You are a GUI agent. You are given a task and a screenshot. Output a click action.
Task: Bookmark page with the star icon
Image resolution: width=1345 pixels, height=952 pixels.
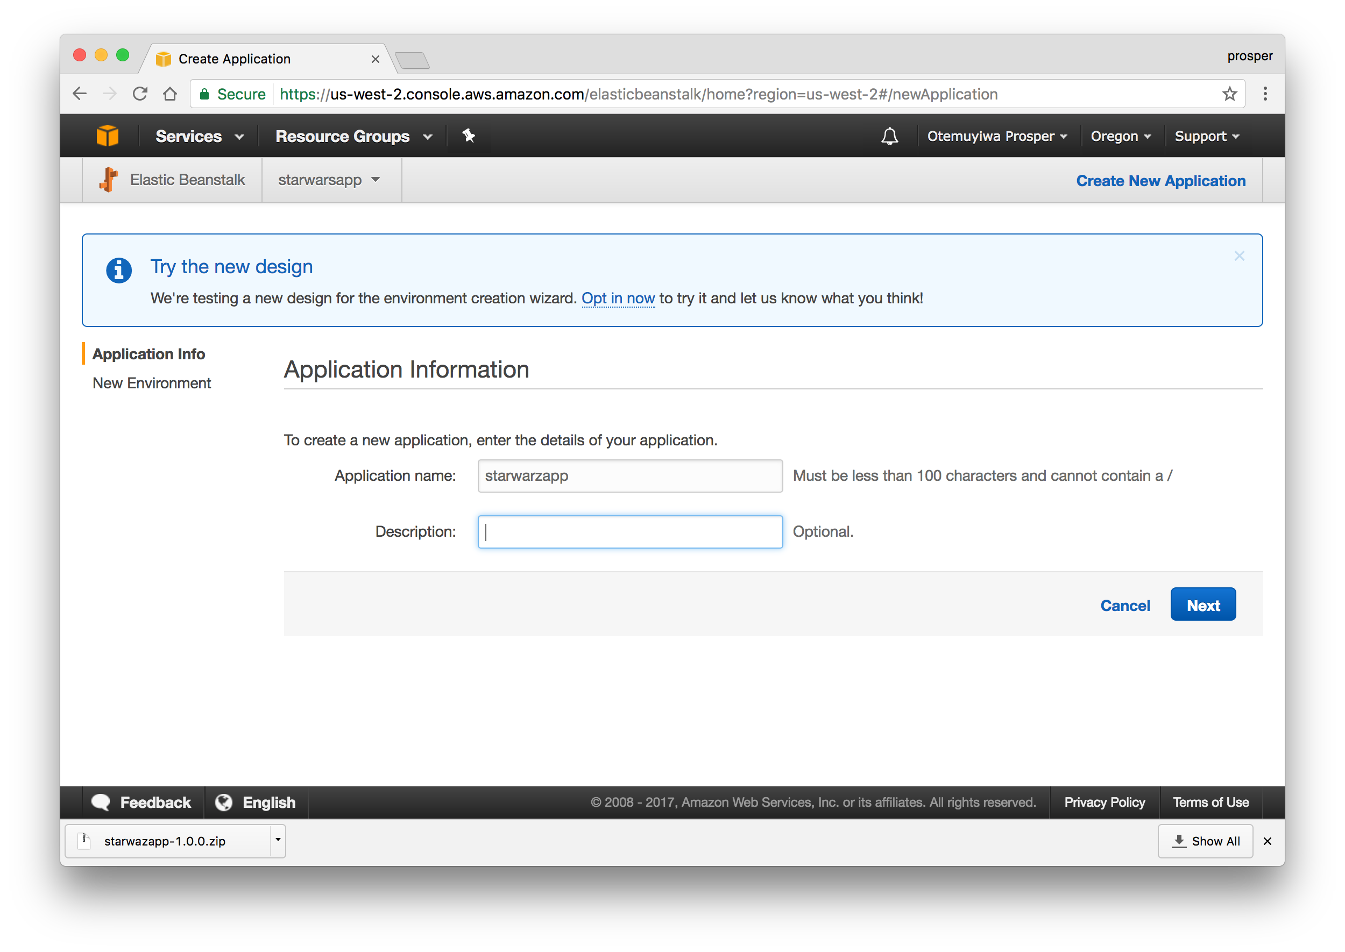[1229, 94]
